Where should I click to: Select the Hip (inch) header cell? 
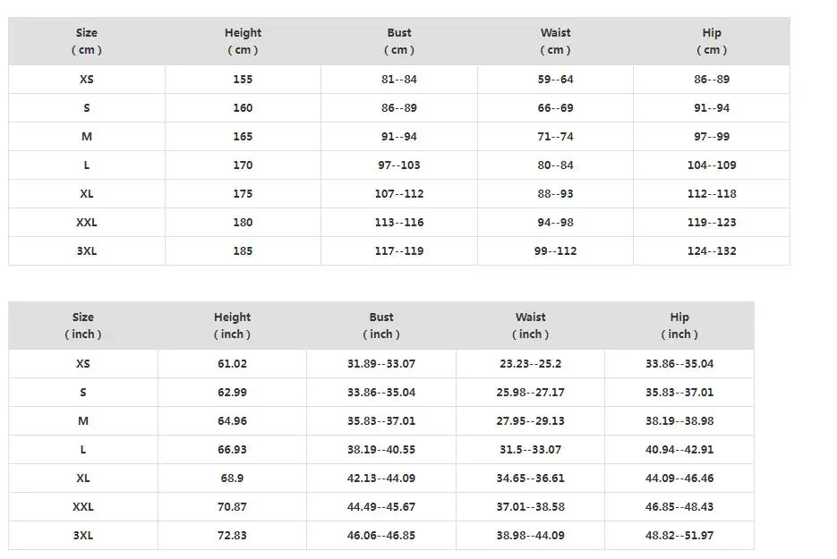[679, 326]
